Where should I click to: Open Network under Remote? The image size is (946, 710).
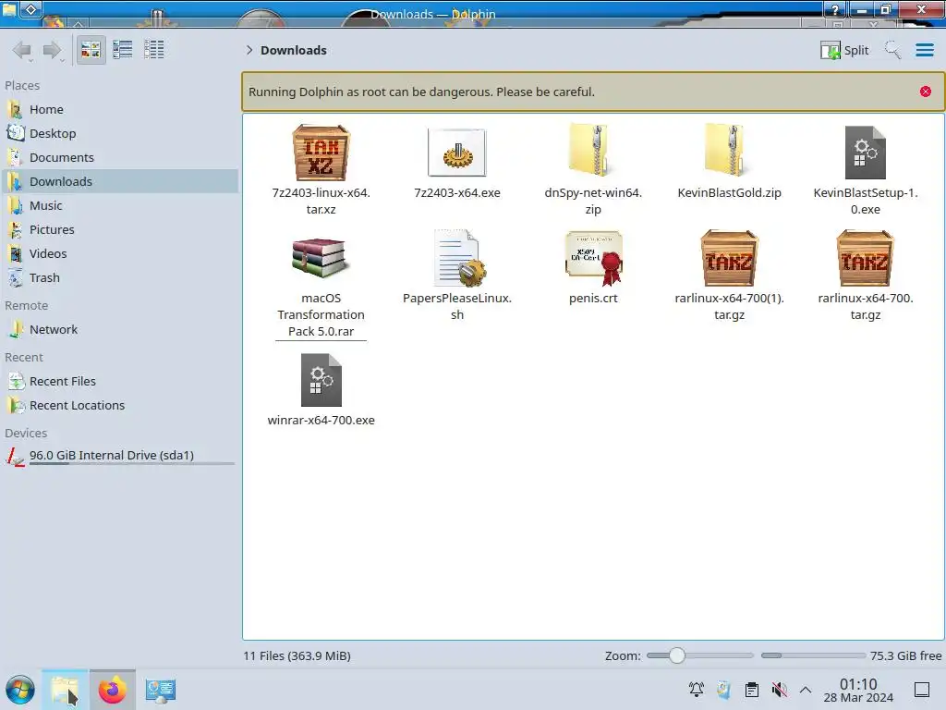tap(119, 330)
